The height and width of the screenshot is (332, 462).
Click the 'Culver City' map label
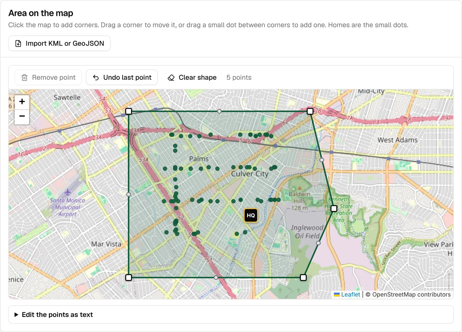(x=250, y=174)
